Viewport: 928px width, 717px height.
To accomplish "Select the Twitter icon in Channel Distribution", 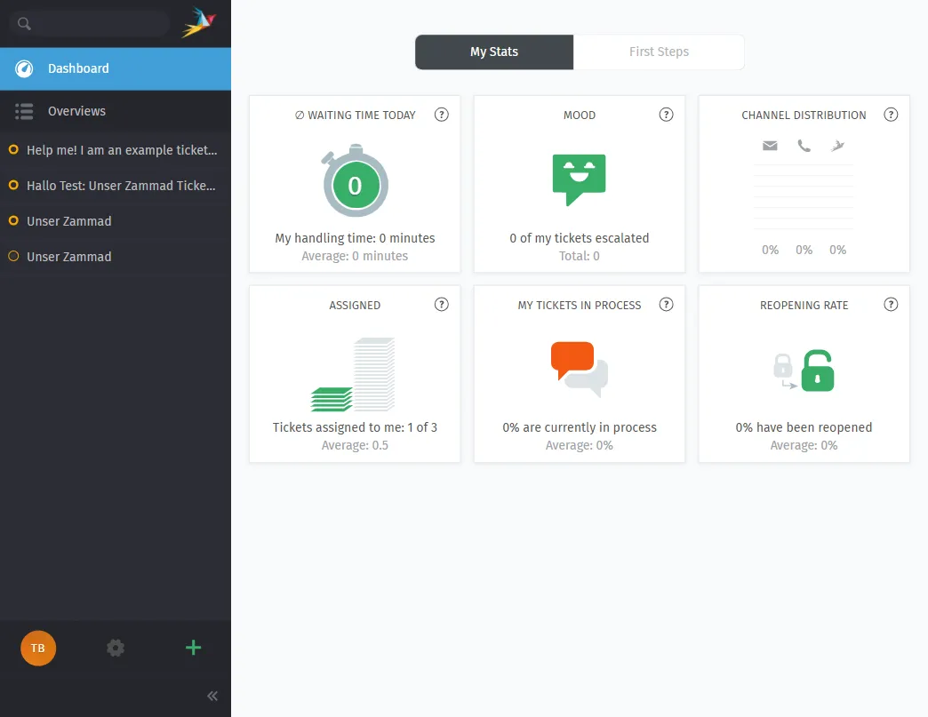I will coord(836,145).
